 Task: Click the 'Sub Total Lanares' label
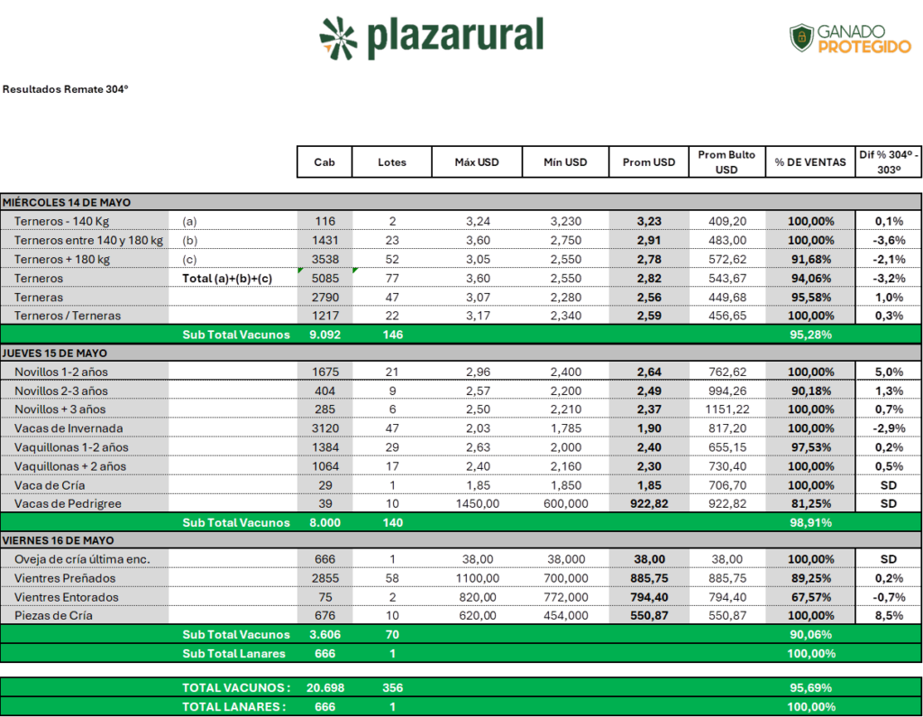[233, 653]
